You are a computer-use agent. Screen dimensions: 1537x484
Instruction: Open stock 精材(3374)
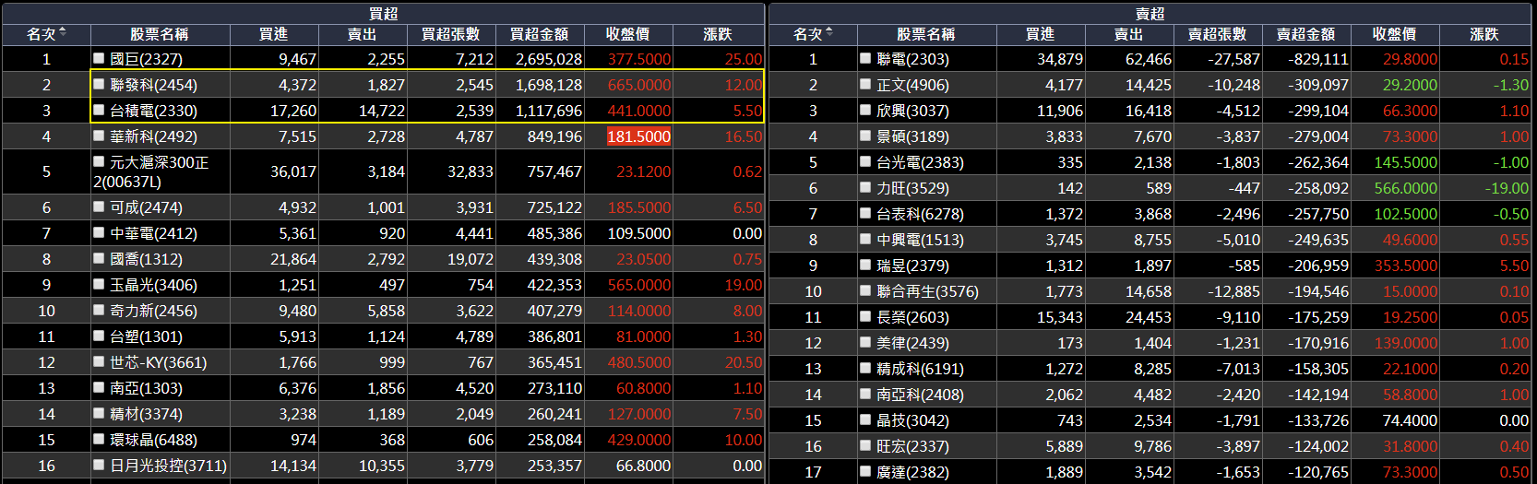pos(146,414)
